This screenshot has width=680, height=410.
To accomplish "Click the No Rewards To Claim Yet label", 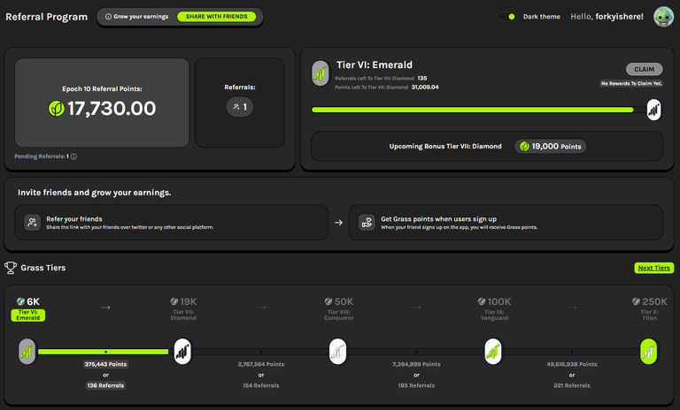I will pos(631,83).
